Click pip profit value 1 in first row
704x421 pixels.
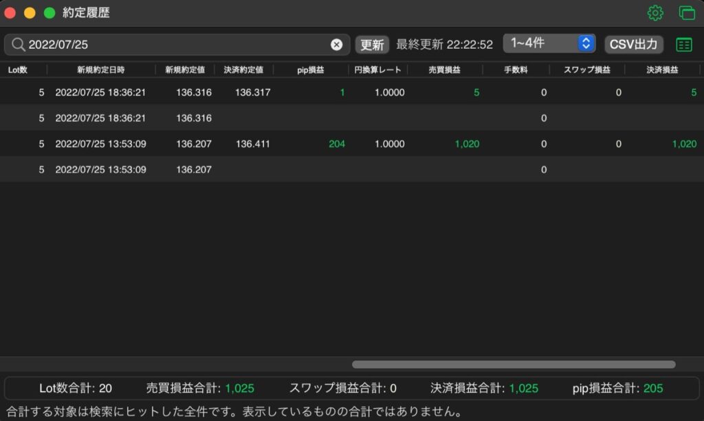342,93
